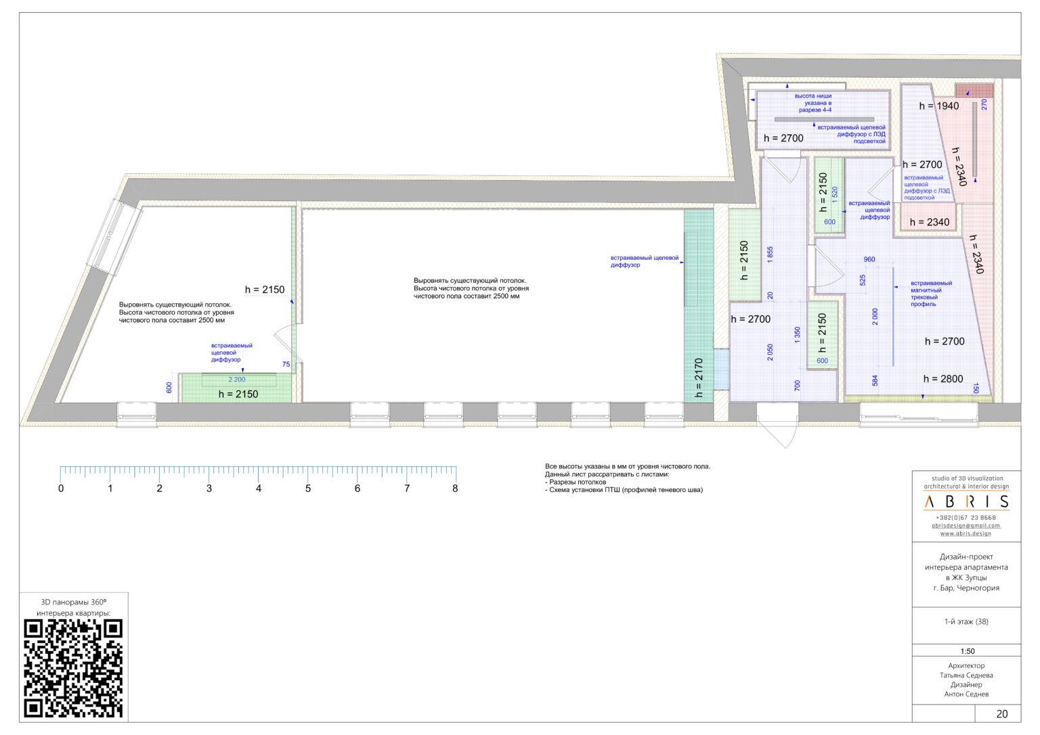Click the "270" dimension near h = 1940
This screenshot has width=1040, height=735.
pyautogui.click(x=984, y=104)
